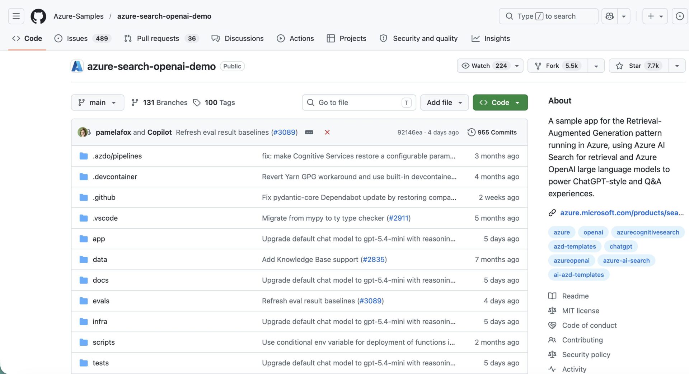Open the Issues tab
Viewport: 689px width, 374px height.
[x=83, y=38]
